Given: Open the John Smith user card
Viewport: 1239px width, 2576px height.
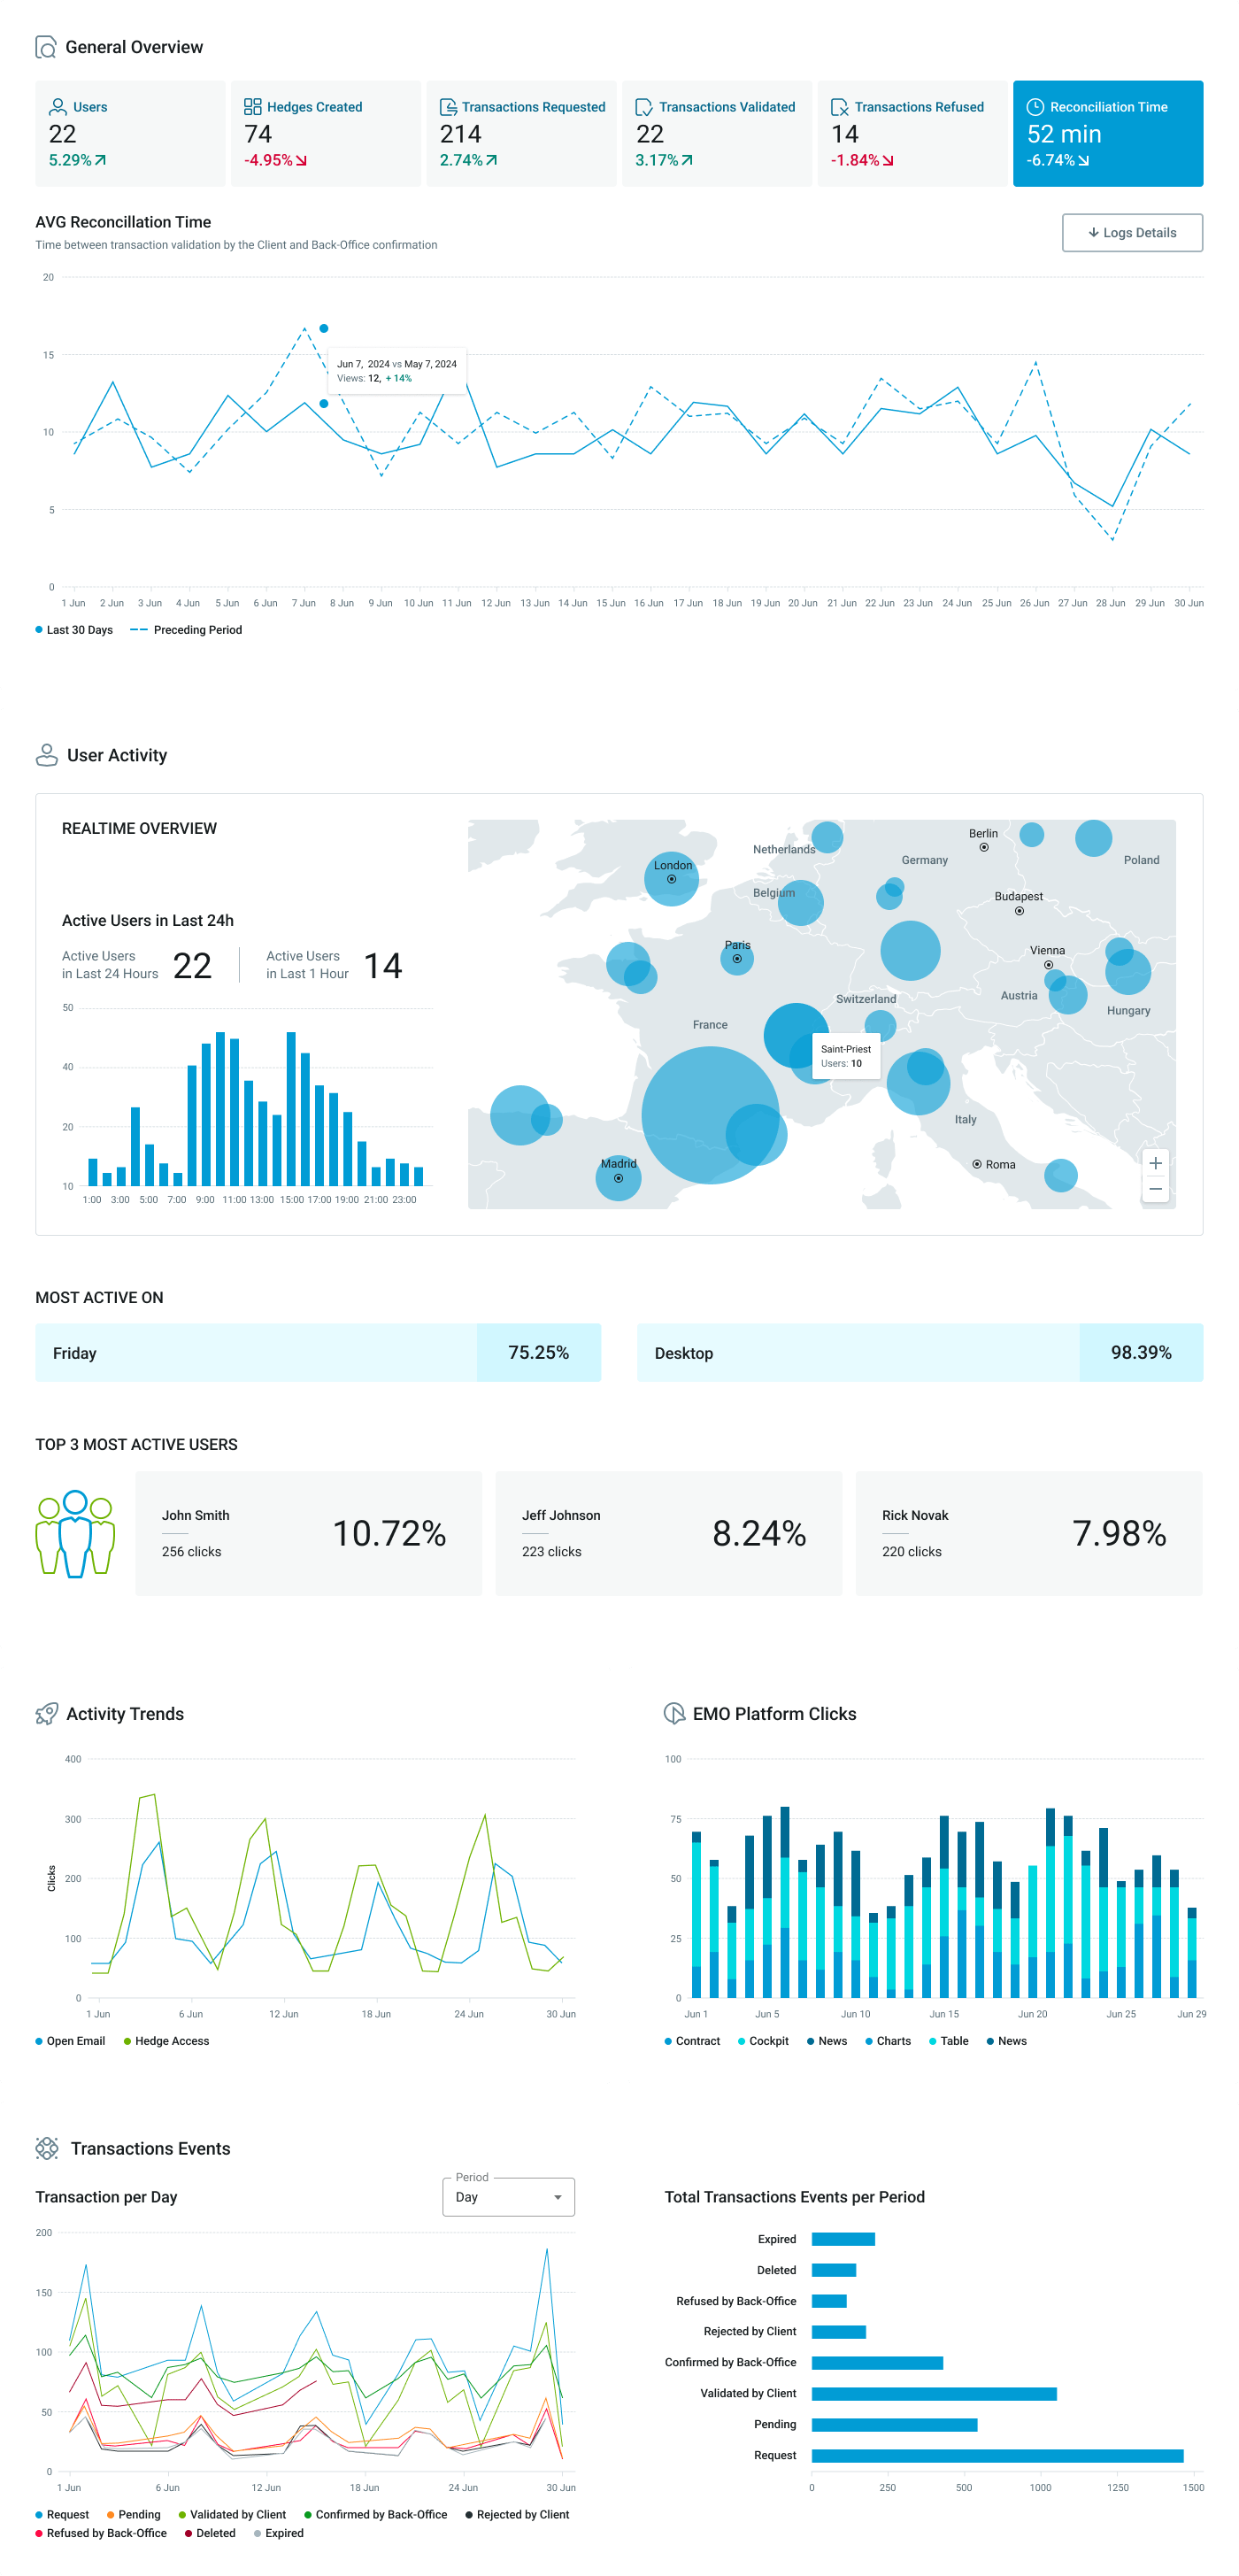Looking at the screenshot, I should pos(309,1533).
